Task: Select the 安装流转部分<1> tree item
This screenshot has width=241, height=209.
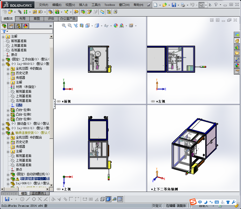Action: pos(35,179)
